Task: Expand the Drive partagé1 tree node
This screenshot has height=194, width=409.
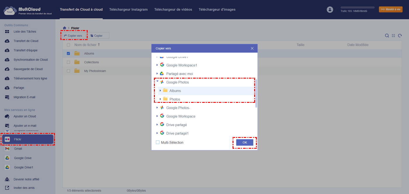Action: 157,133
